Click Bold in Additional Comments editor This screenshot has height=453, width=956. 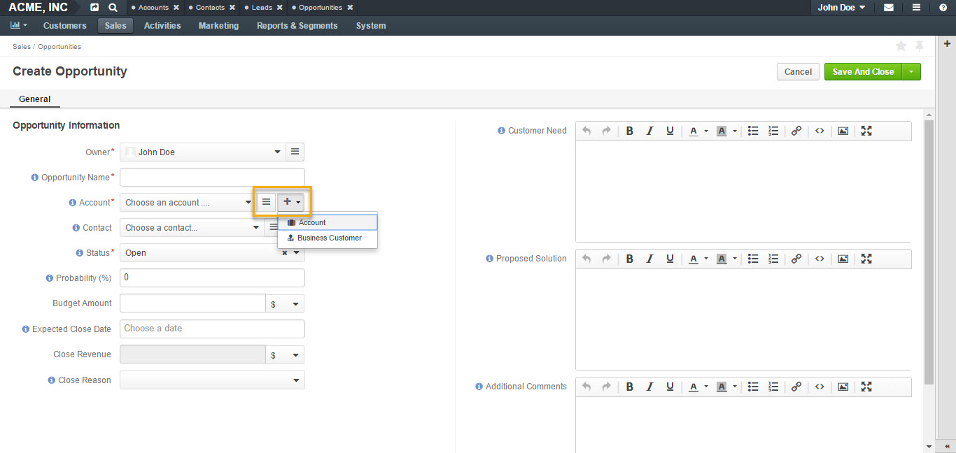pyautogui.click(x=630, y=387)
